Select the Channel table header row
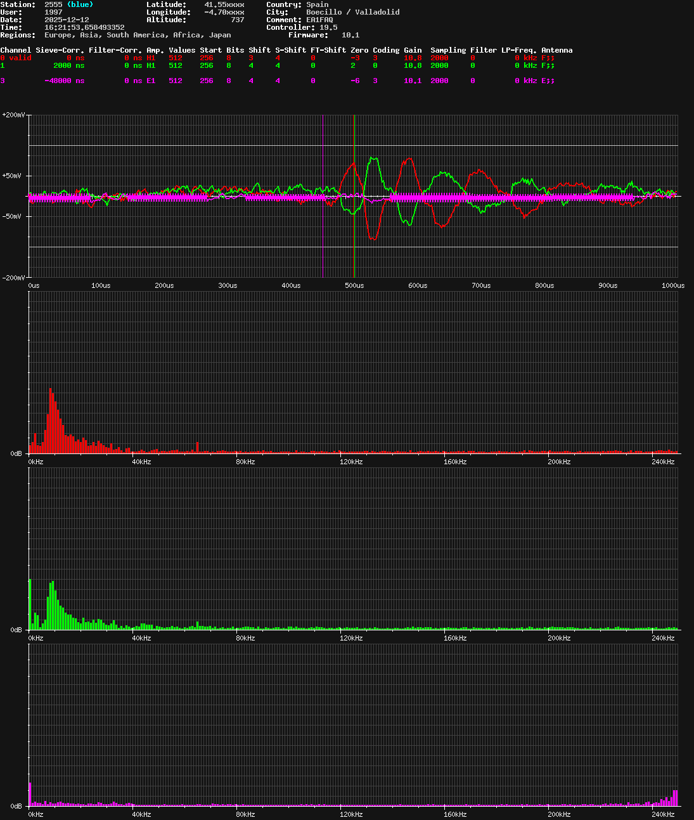This screenshot has width=694, height=820. coord(16,50)
